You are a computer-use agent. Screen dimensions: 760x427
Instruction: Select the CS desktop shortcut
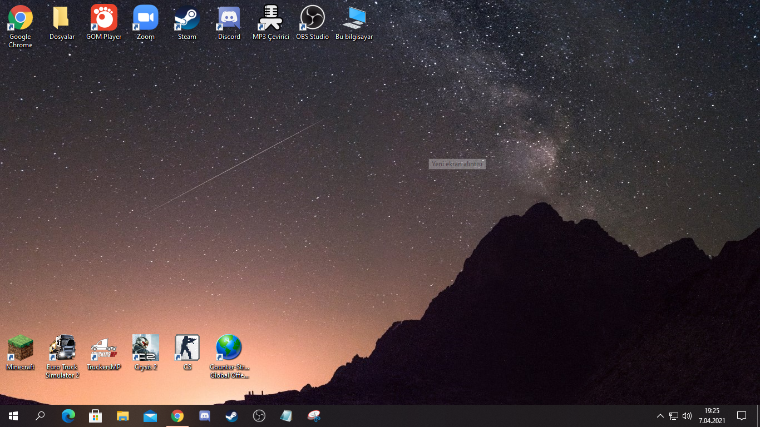click(187, 352)
